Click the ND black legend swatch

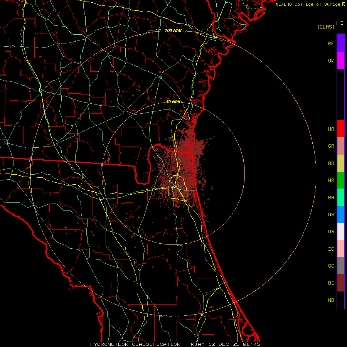tap(340, 300)
